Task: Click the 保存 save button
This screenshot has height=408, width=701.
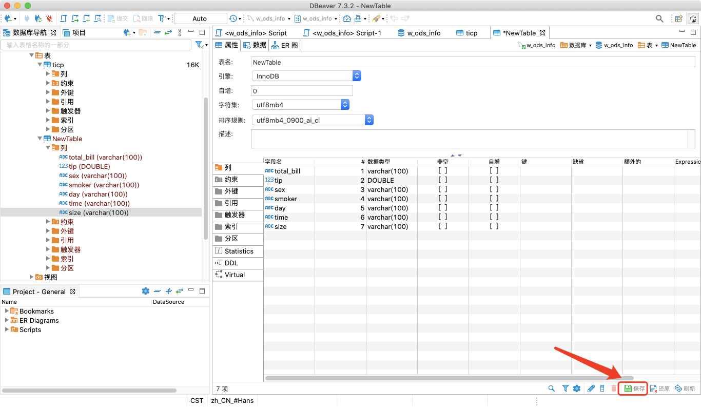Action: (x=633, y=388)
